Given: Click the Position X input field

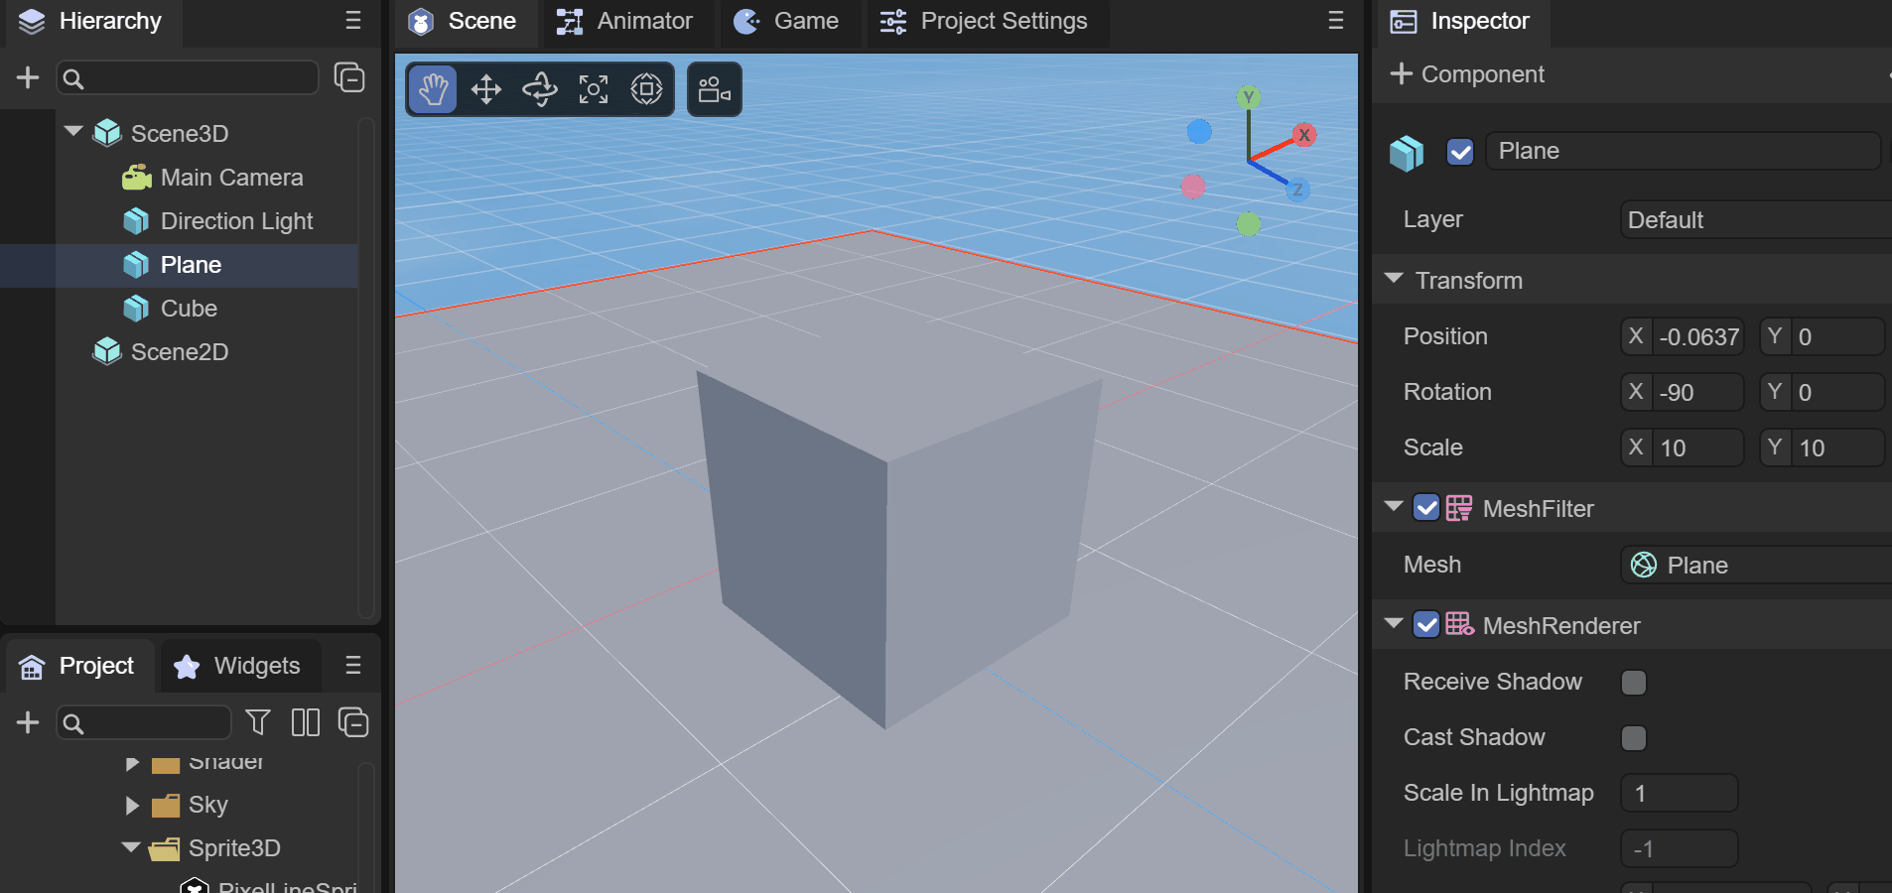Looking at the screenshot, I should click(x=1698, y=337).
